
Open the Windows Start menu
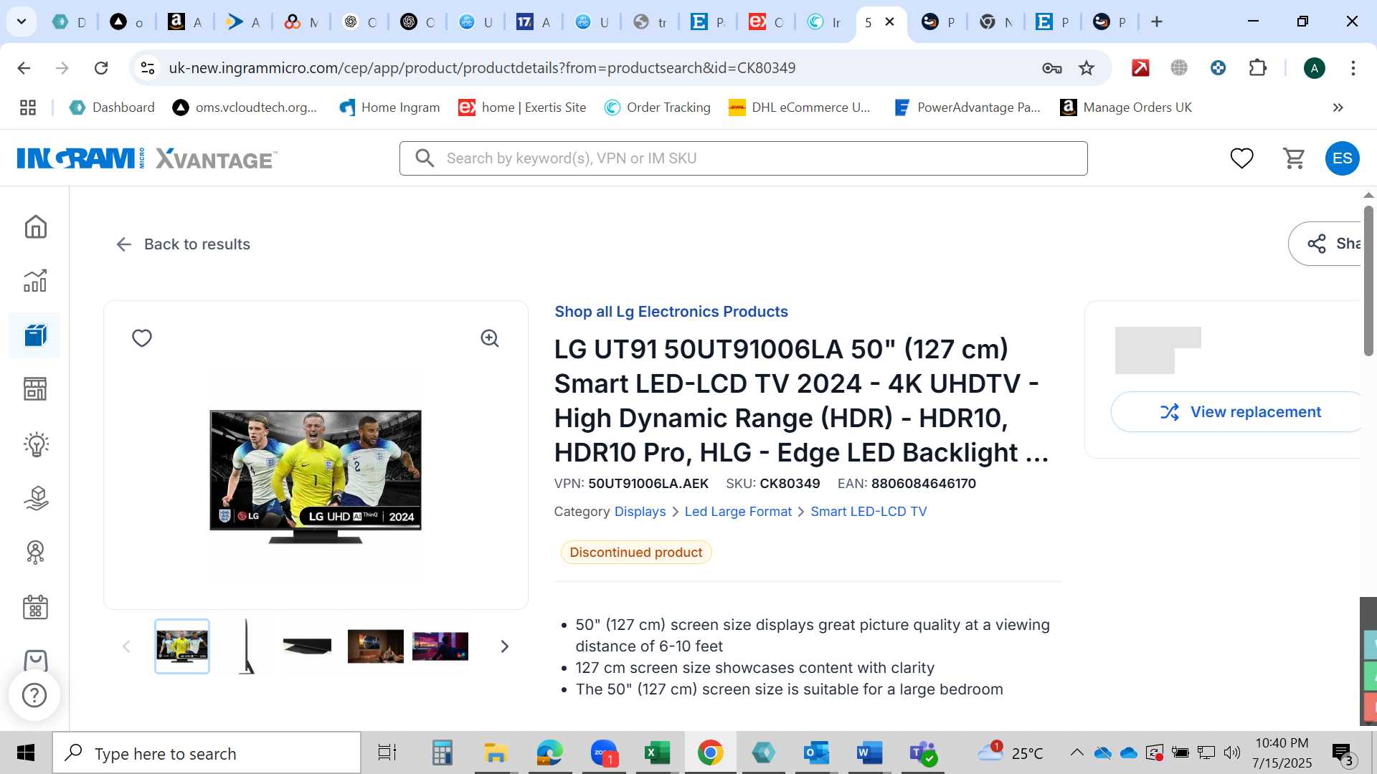coord(26,752)
